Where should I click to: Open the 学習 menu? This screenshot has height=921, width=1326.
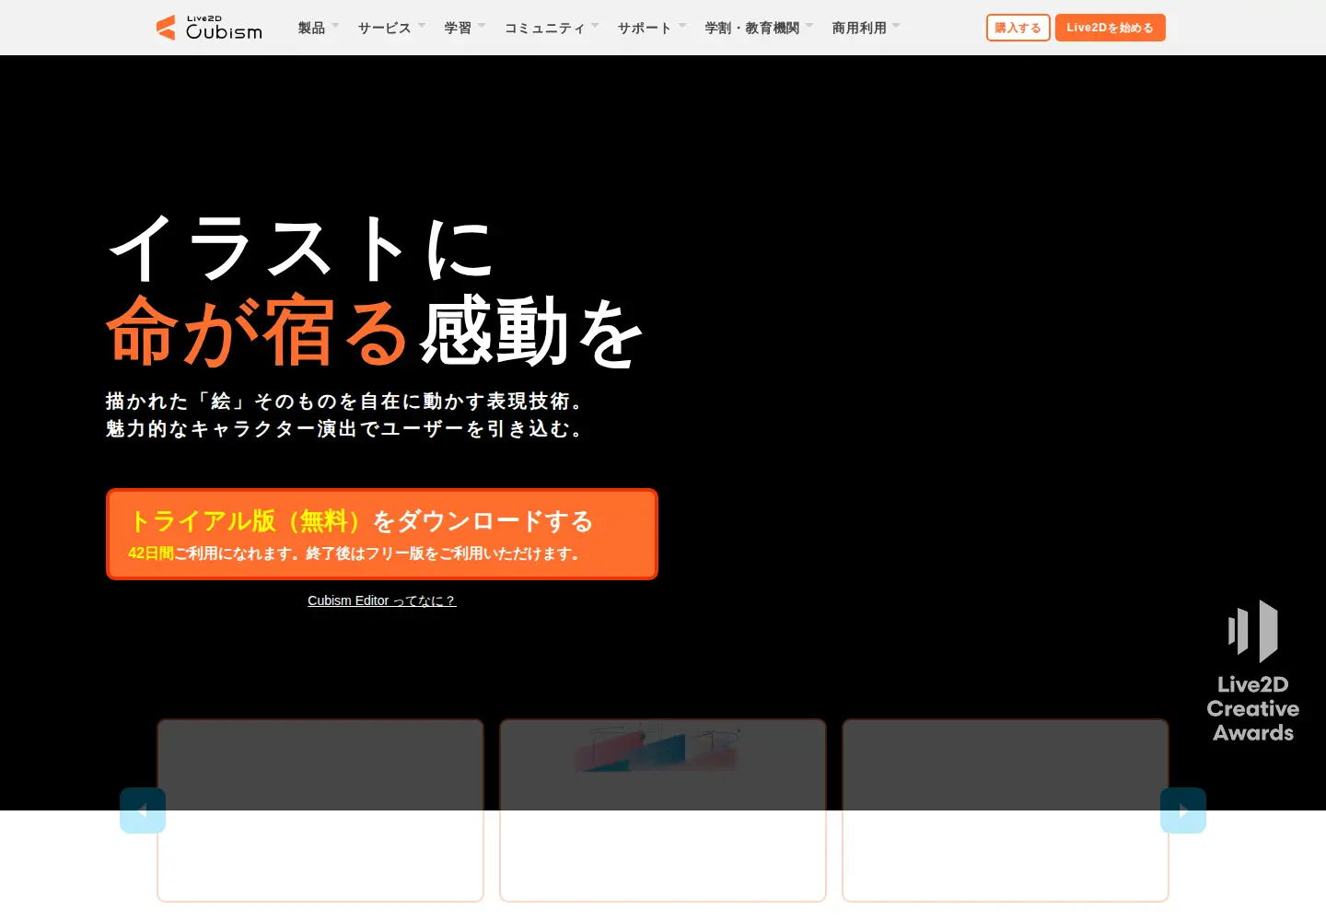click(x=464, y=28)
